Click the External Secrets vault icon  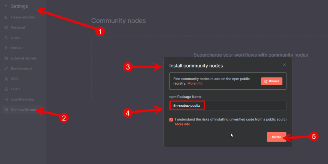point(6,58)
